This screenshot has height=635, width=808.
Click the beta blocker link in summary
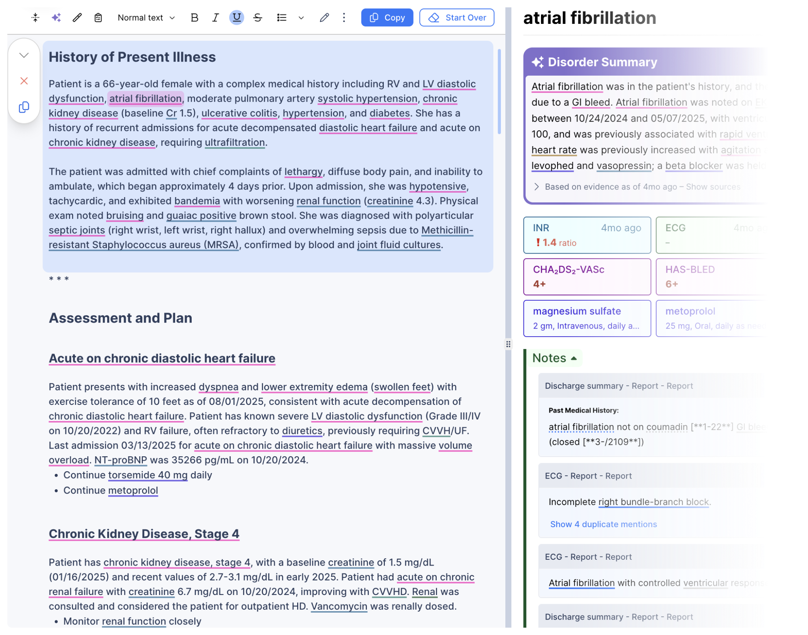tap(694, 166)
